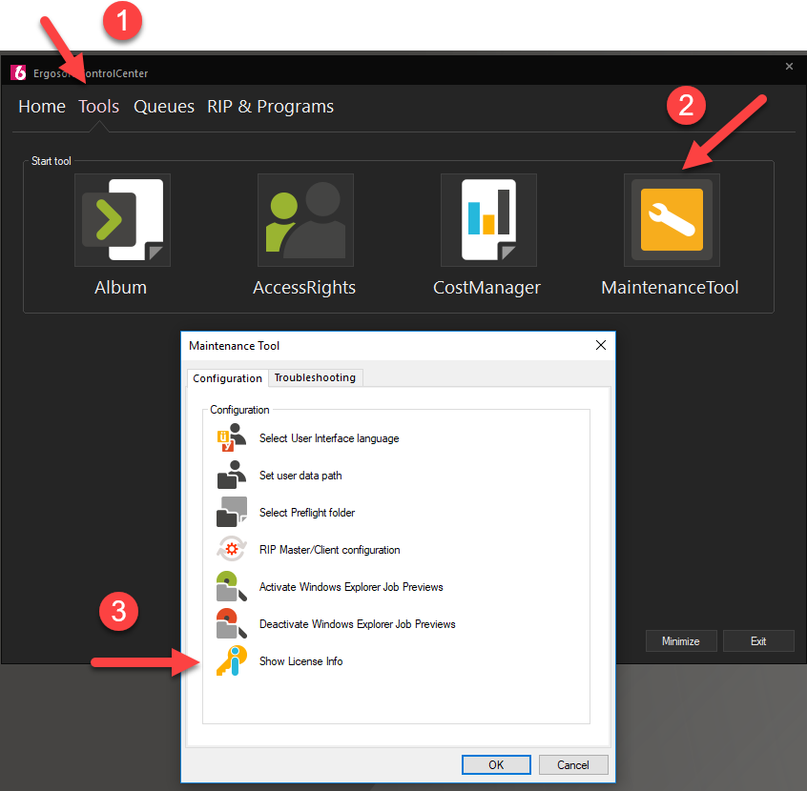Launch the Album tool icon
This screenshot has height=791, width=807.
(x=122, y=219)
